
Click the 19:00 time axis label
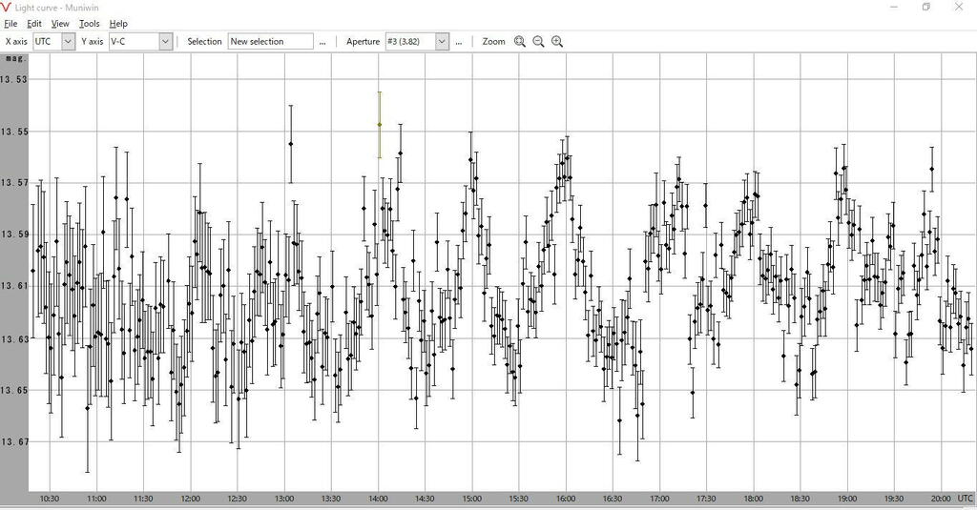tap(847, 499)
